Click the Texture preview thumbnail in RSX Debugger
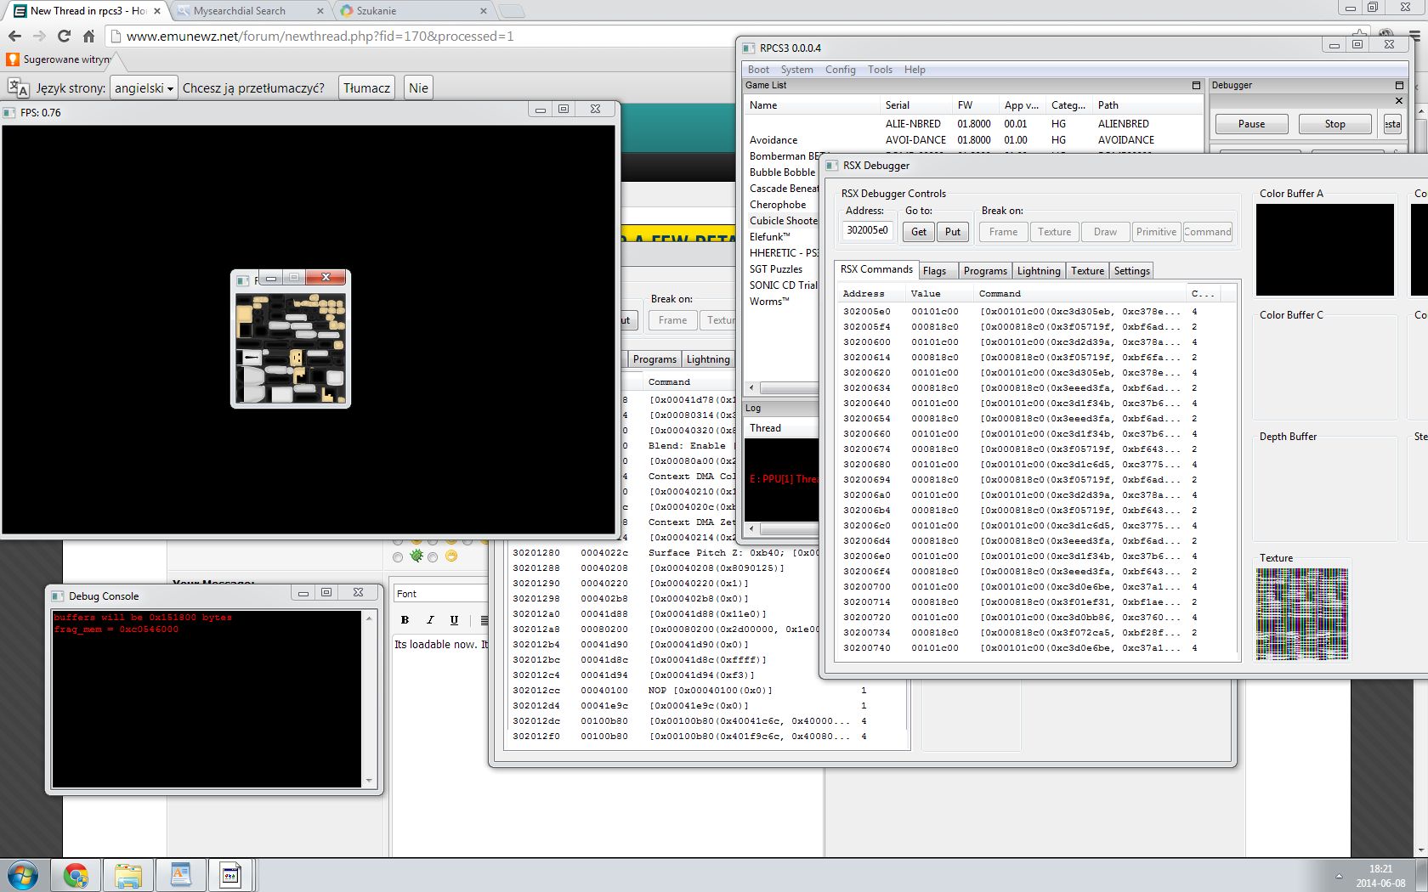This screenshot has width=1428, height=892. coord(1301,614)
